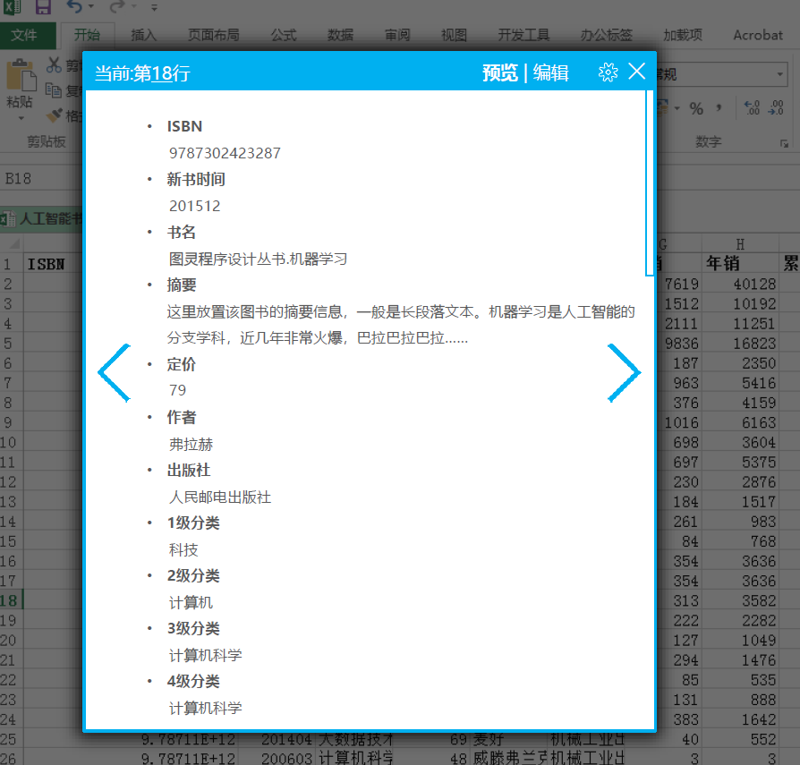Click the Save icon in quick access toolbar
This screenshot has height=765, width=800.
pyautogui.click(x=43, y=8)
